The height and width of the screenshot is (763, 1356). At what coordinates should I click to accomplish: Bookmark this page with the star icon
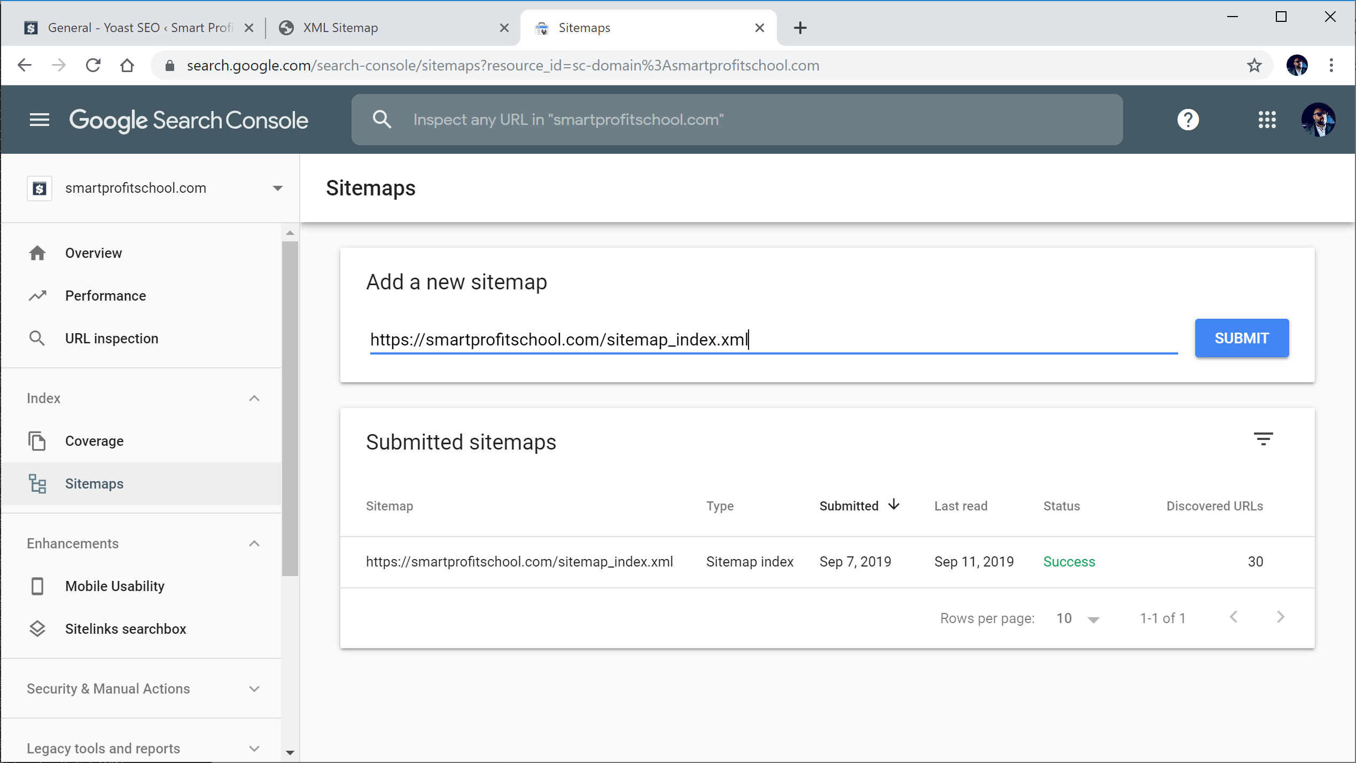(x=1254, y=65)
